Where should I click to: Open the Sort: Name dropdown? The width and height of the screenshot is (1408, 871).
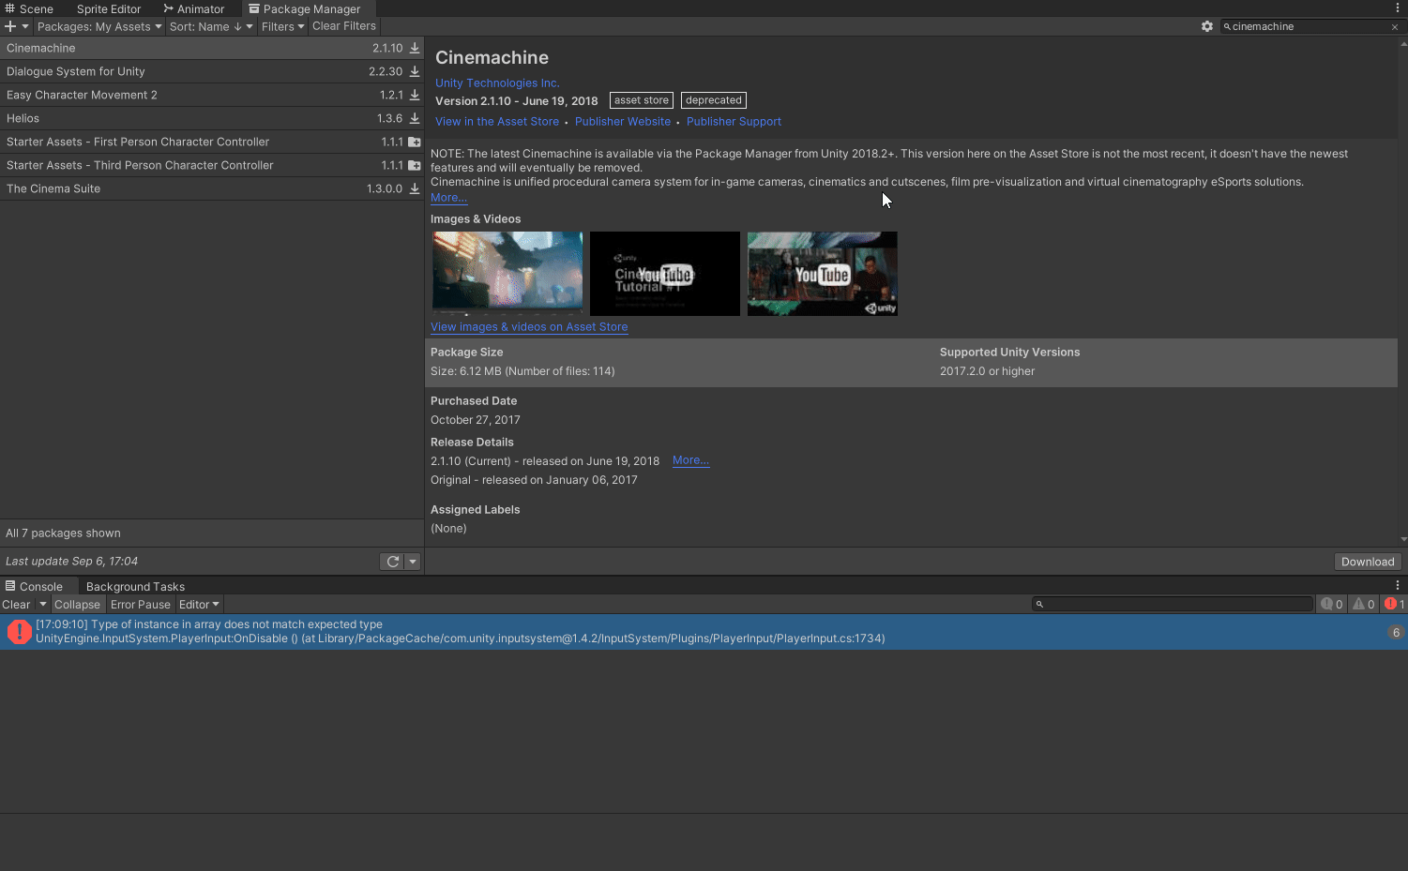(x=211, y=26)
